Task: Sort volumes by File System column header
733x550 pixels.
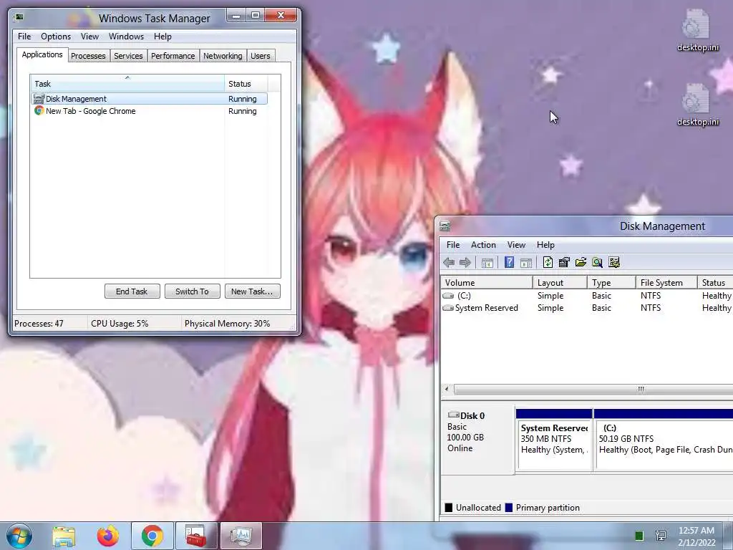Action: [666, 282]
